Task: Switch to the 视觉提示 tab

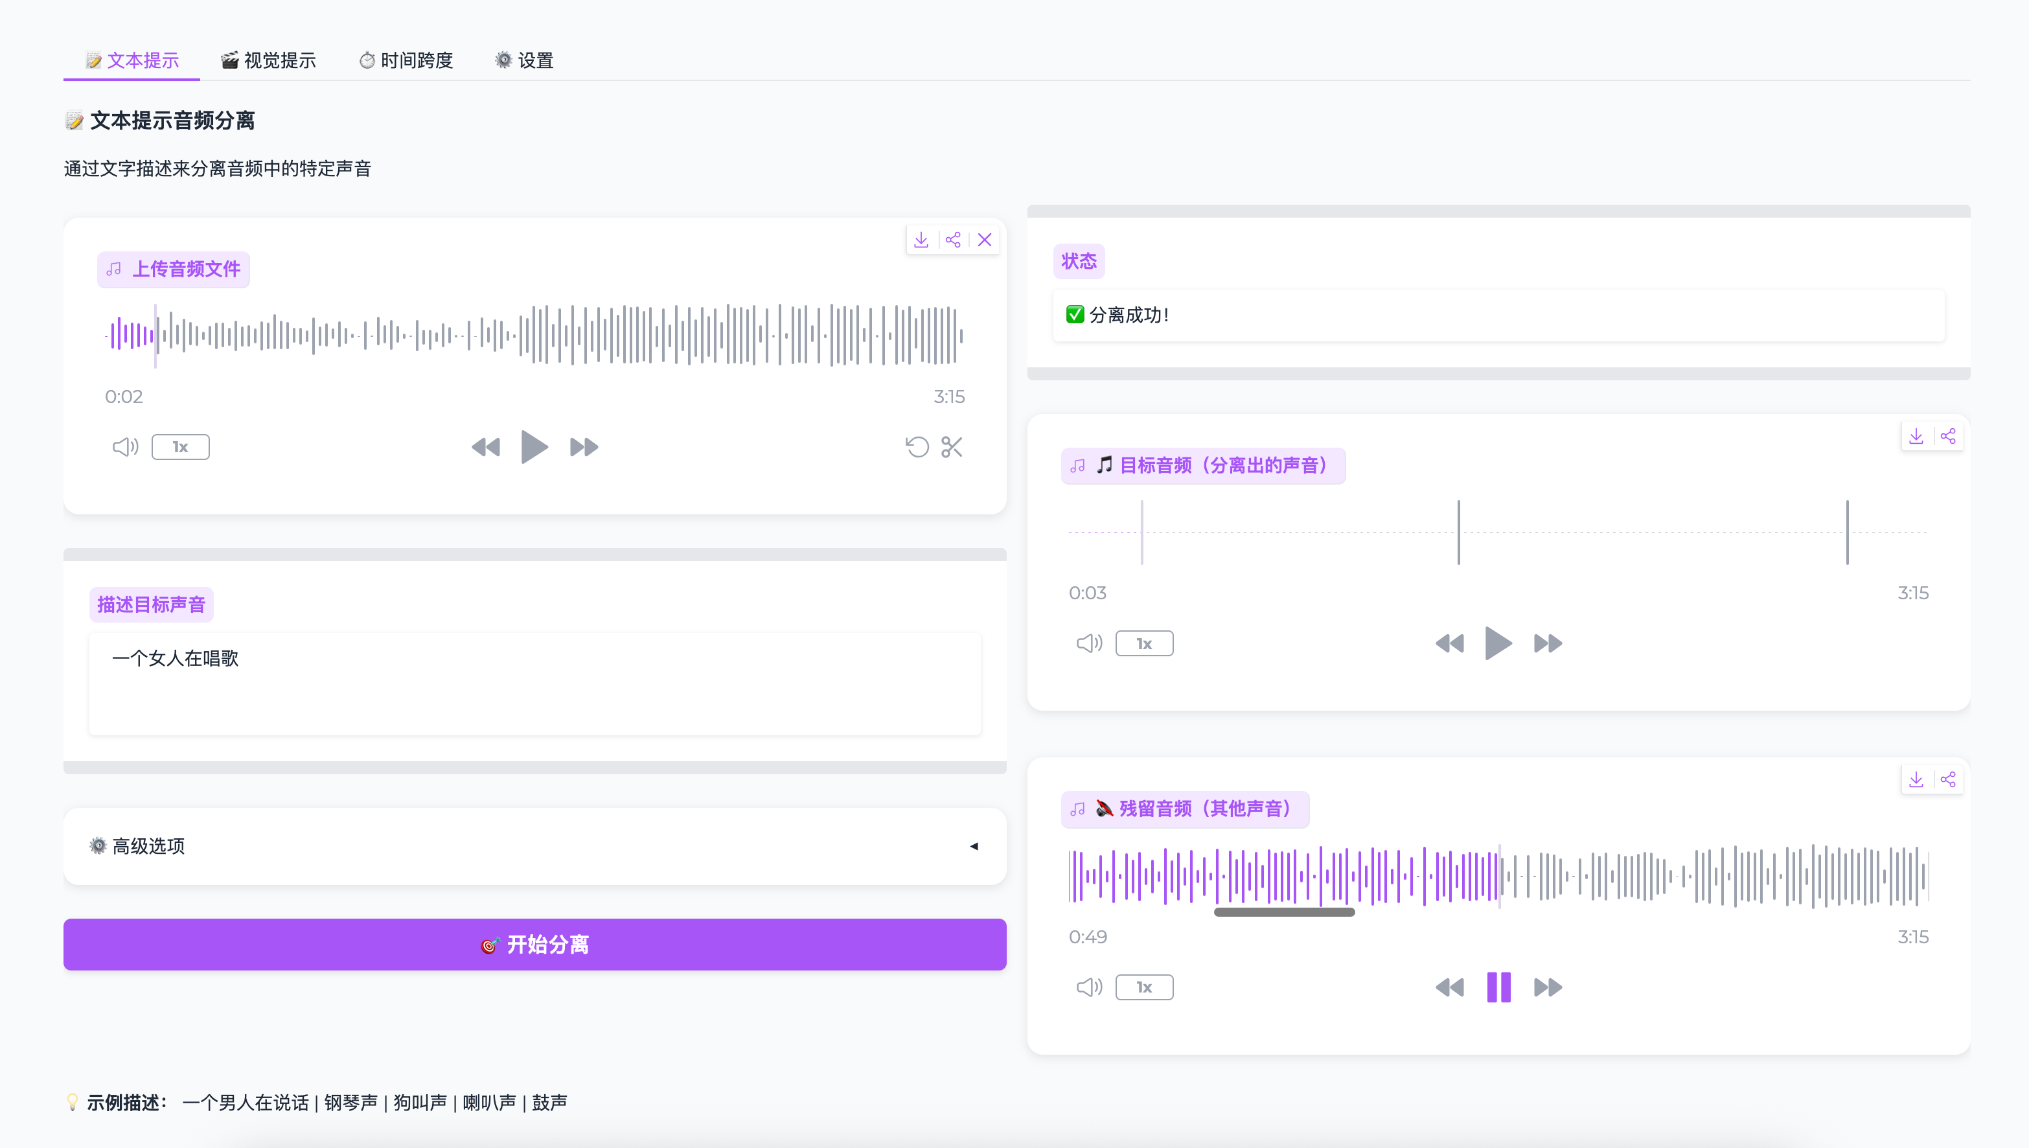Action: [268, 60]
